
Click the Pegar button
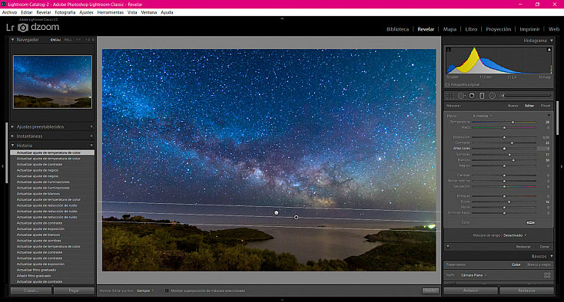(74, 291)
